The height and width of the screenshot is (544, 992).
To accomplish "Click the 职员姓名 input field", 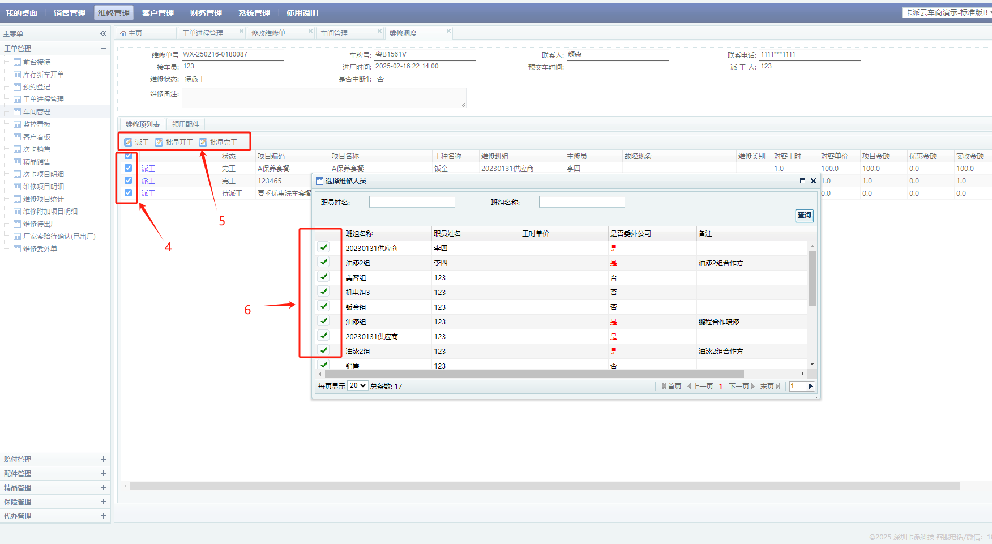I will click(x=412, y=202).
